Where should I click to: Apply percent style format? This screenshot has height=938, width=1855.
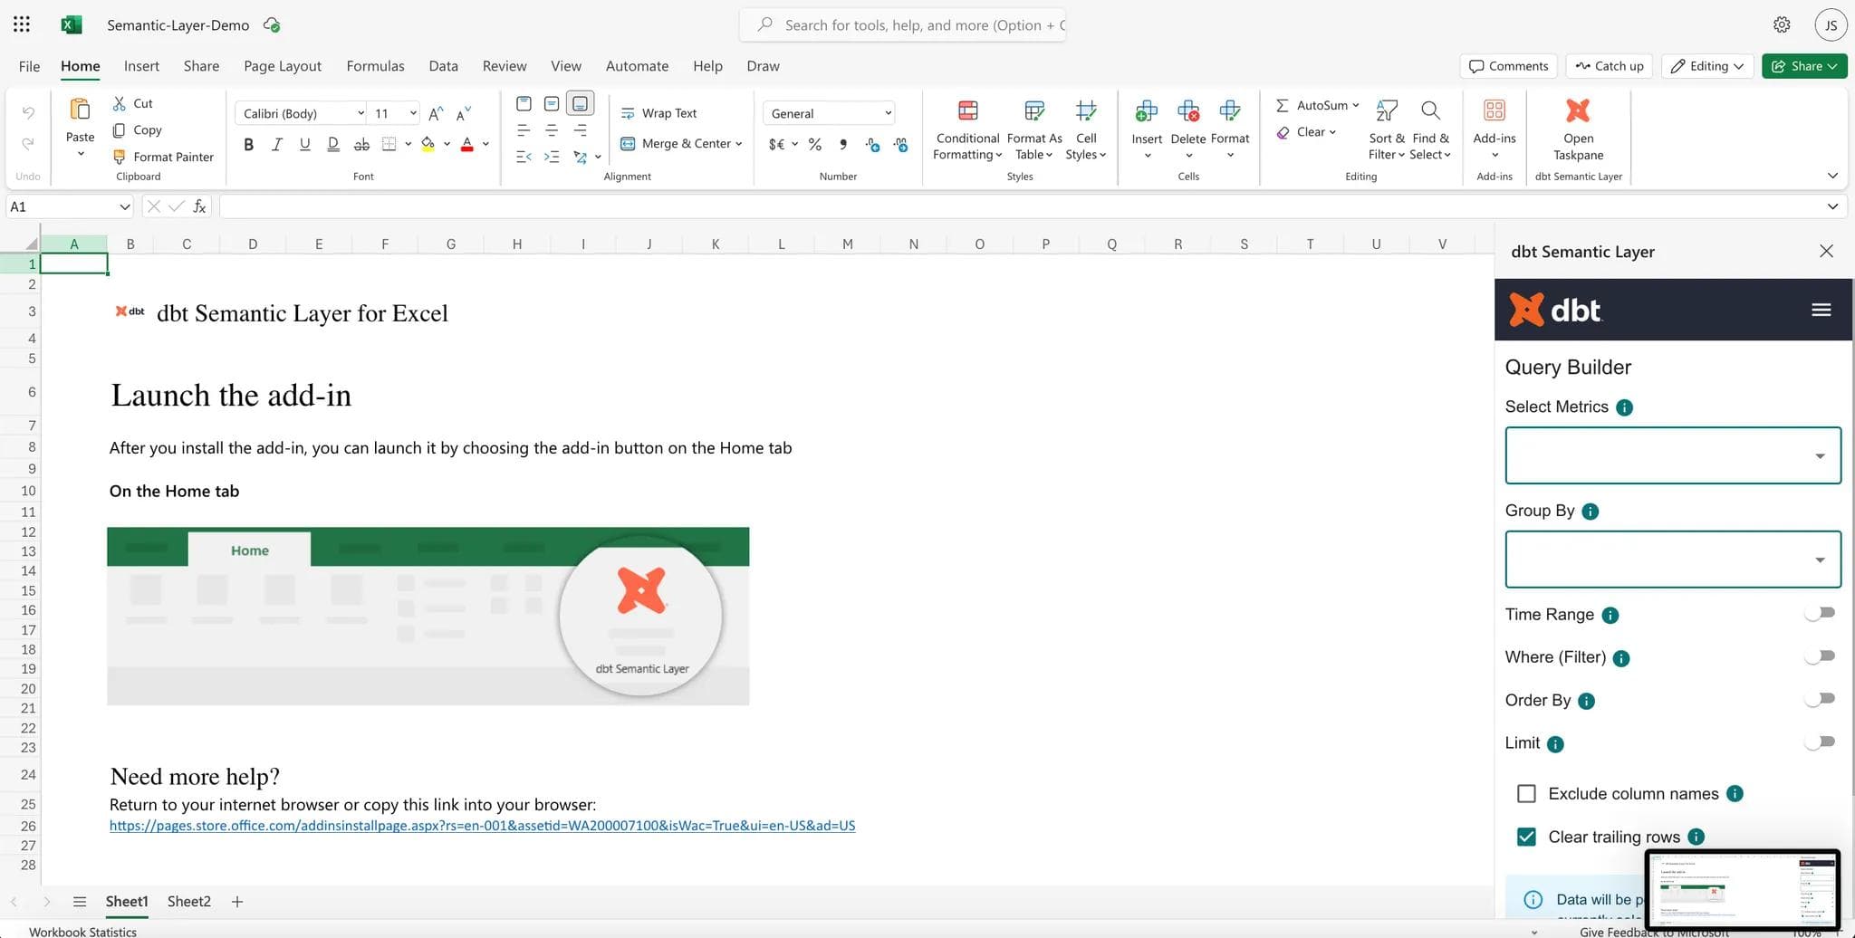click(815, 144)
